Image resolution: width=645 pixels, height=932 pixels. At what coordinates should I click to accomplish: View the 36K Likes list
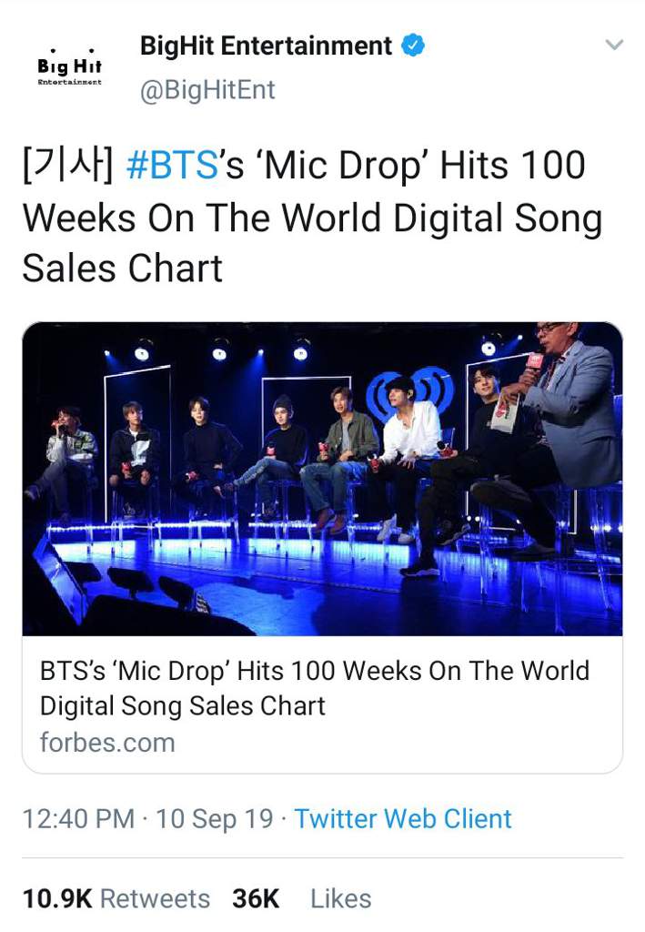pos(302,898)
